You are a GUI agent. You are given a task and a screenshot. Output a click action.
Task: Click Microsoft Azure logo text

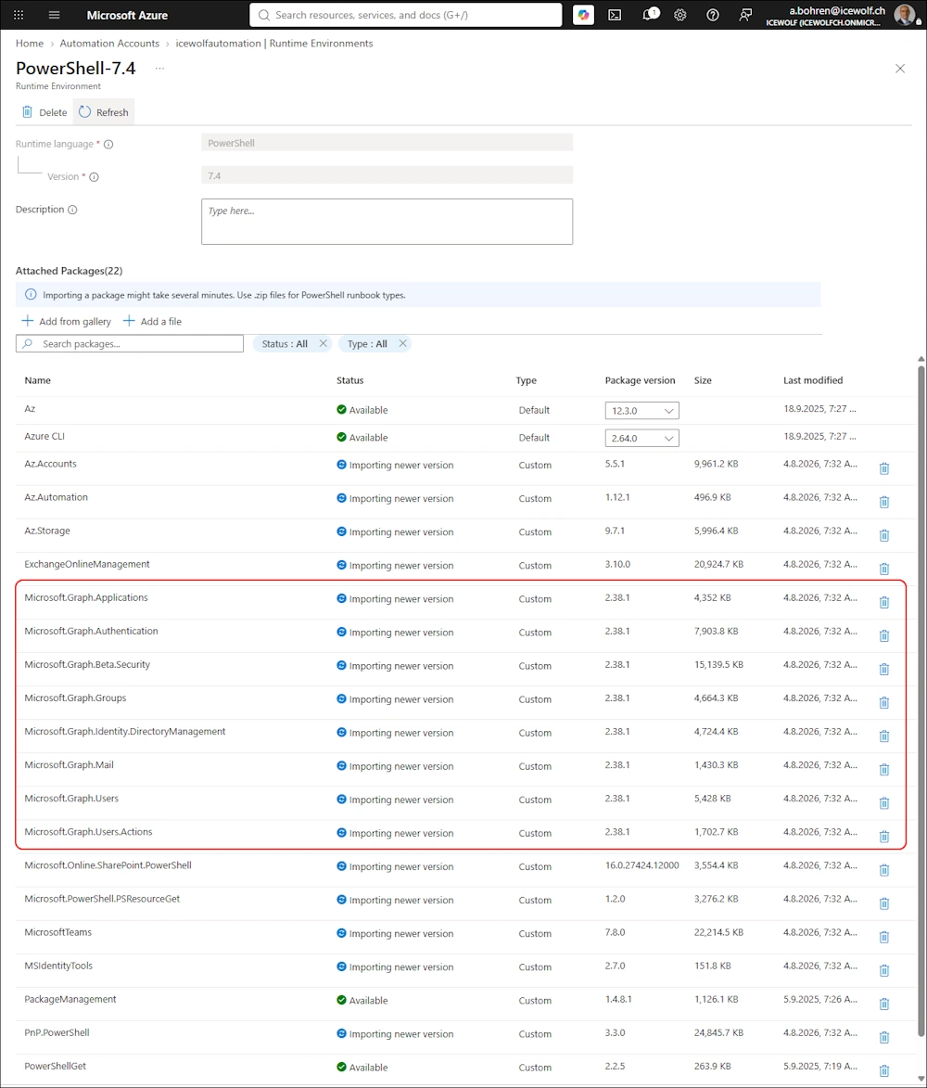pos(127,15)
